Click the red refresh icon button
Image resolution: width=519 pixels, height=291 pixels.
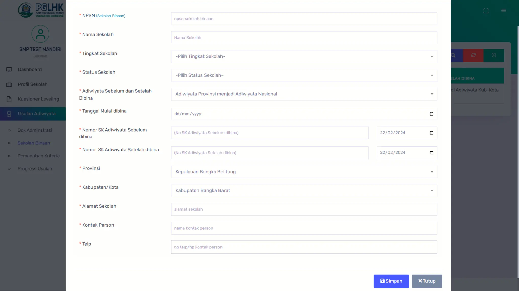(x=473, y=55)
